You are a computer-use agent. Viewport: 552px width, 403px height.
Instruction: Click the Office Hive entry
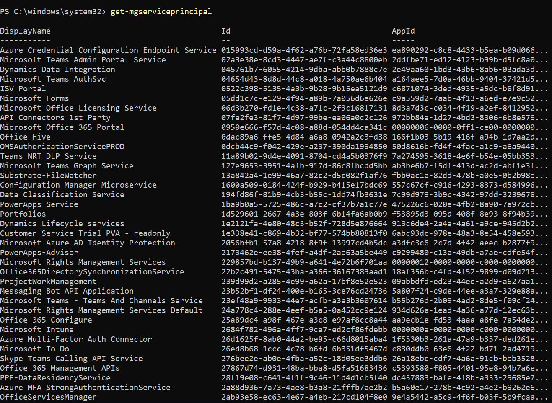coord(26,137)
